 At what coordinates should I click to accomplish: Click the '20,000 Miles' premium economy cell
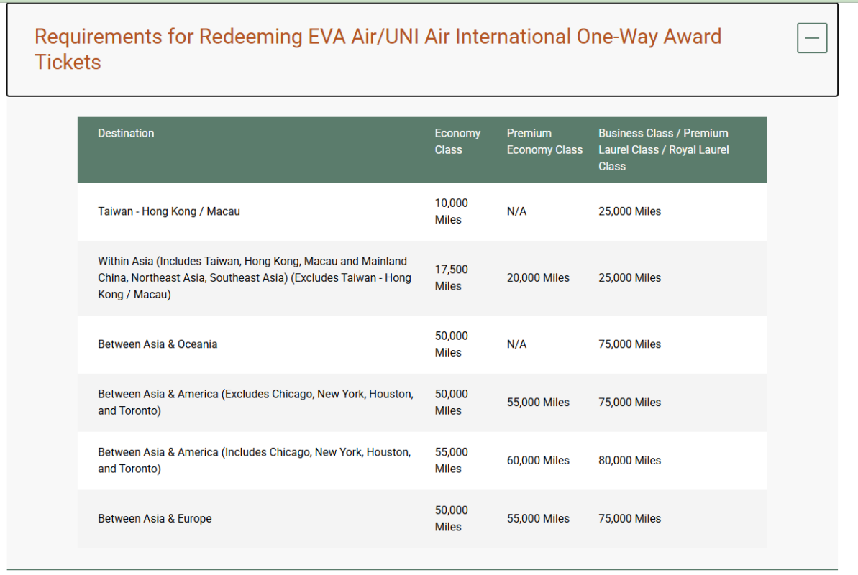(x=538, y=278)
